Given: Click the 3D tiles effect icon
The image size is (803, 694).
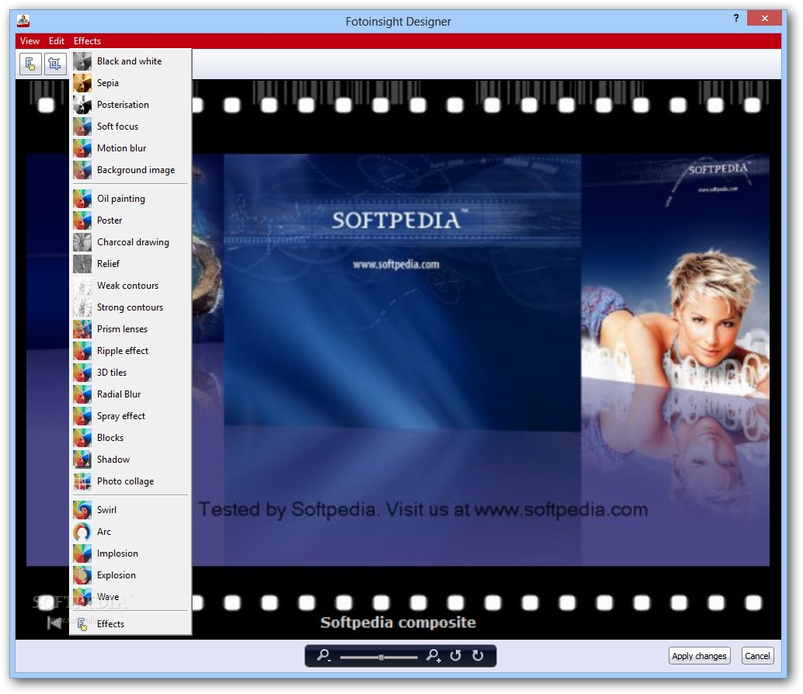Looking at the screenshot, I should pos(82,373).
